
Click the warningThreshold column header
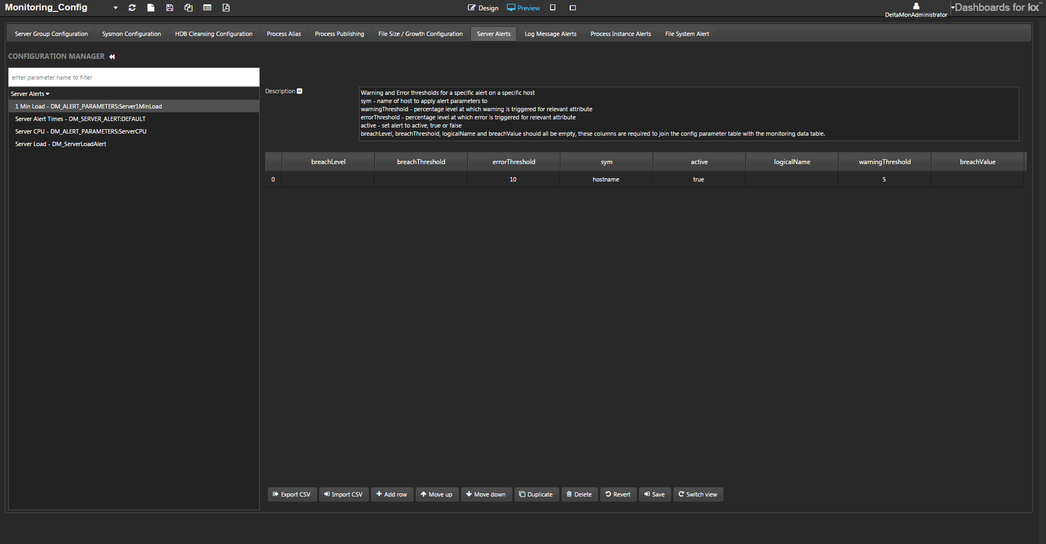pos(885,162)
